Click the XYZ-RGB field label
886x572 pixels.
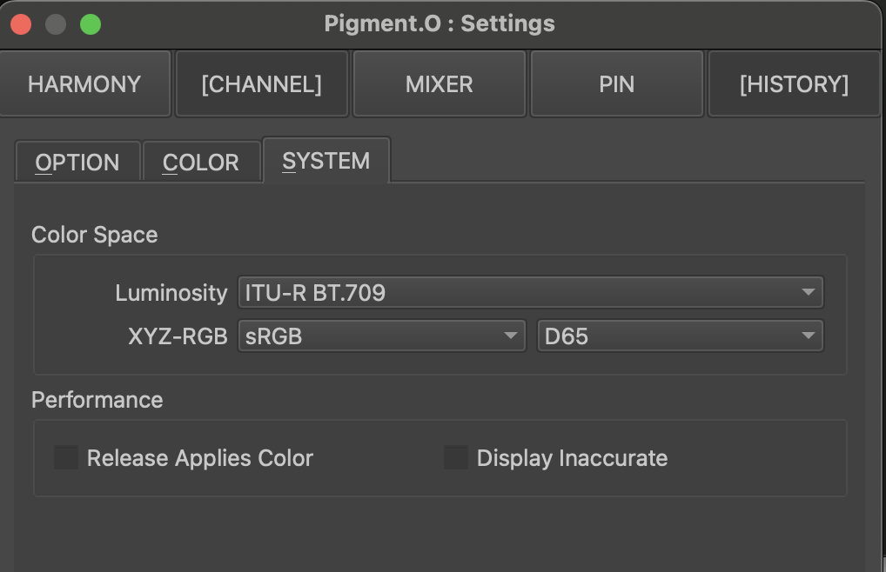coord(178,336)
